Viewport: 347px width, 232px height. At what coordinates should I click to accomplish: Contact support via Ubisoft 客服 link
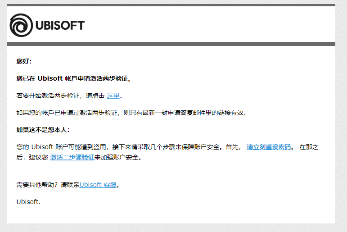(x=98, y=185)
